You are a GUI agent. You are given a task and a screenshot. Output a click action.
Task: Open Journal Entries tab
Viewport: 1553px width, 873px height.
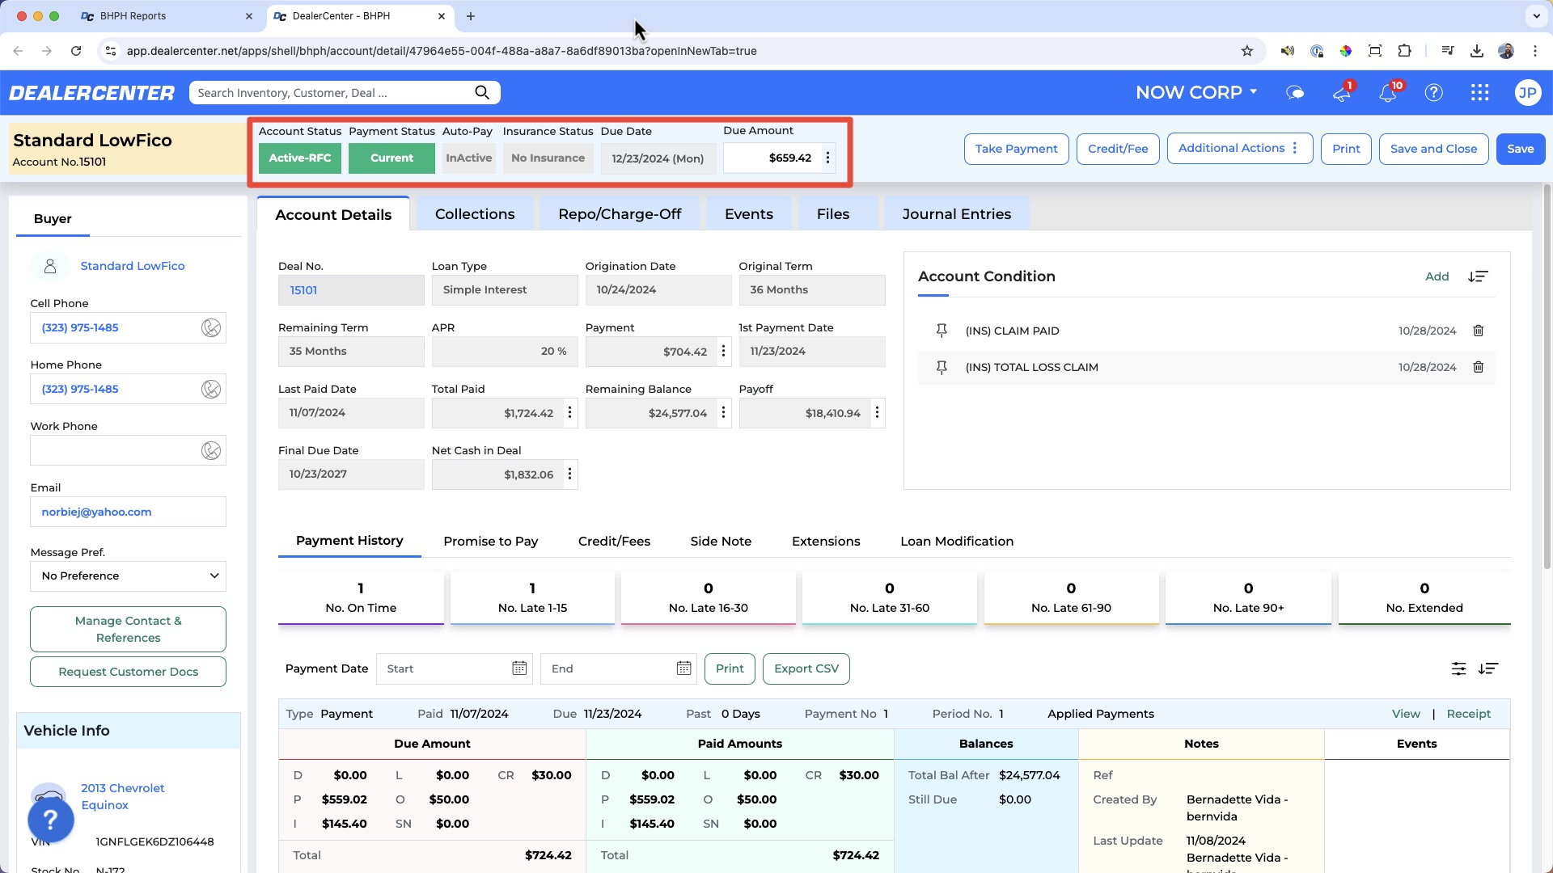(957, 214)
